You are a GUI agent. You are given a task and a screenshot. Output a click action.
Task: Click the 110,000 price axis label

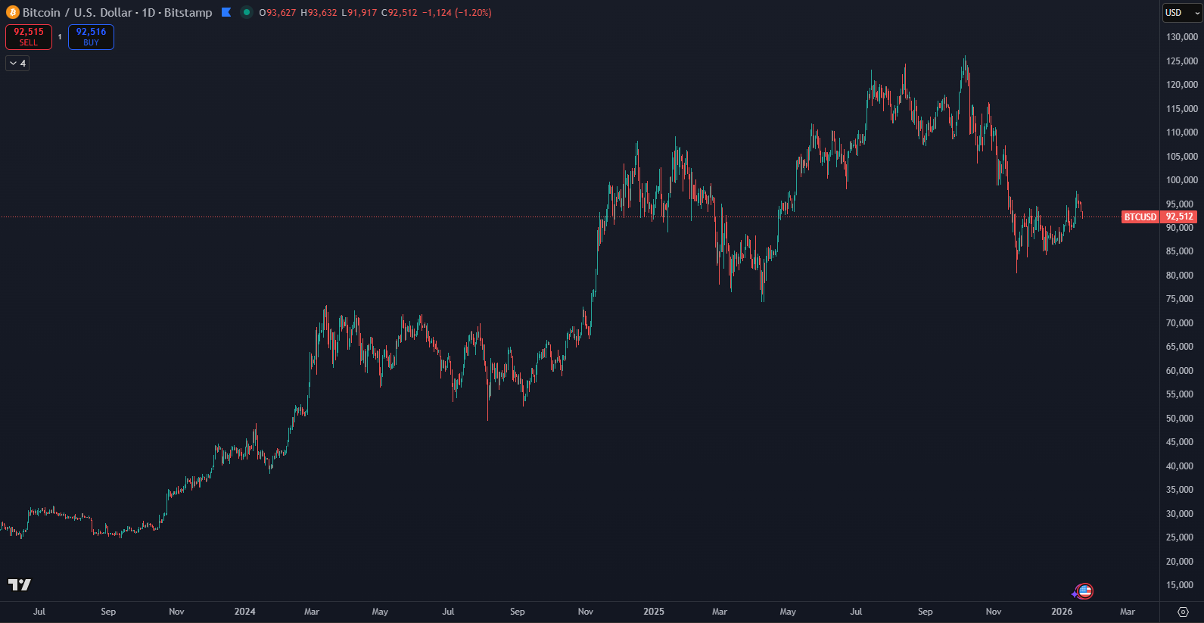(1182, 132)
